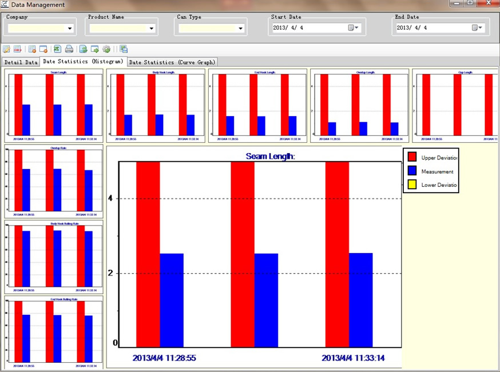This screenshot has height=372, width=500.
Task: Expand the Company dropdown list
Action: pos(70,28)
